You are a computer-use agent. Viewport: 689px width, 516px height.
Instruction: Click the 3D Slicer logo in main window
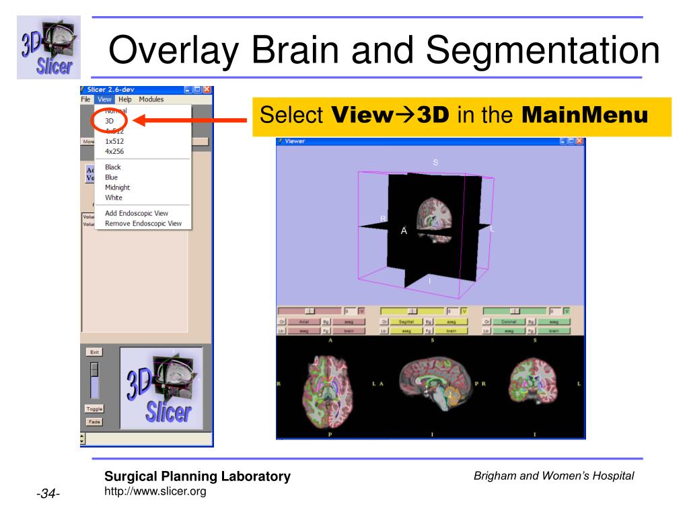161,388
